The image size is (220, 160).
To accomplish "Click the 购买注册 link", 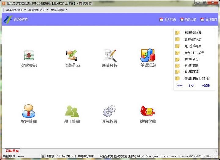I will tap(190, 20).
